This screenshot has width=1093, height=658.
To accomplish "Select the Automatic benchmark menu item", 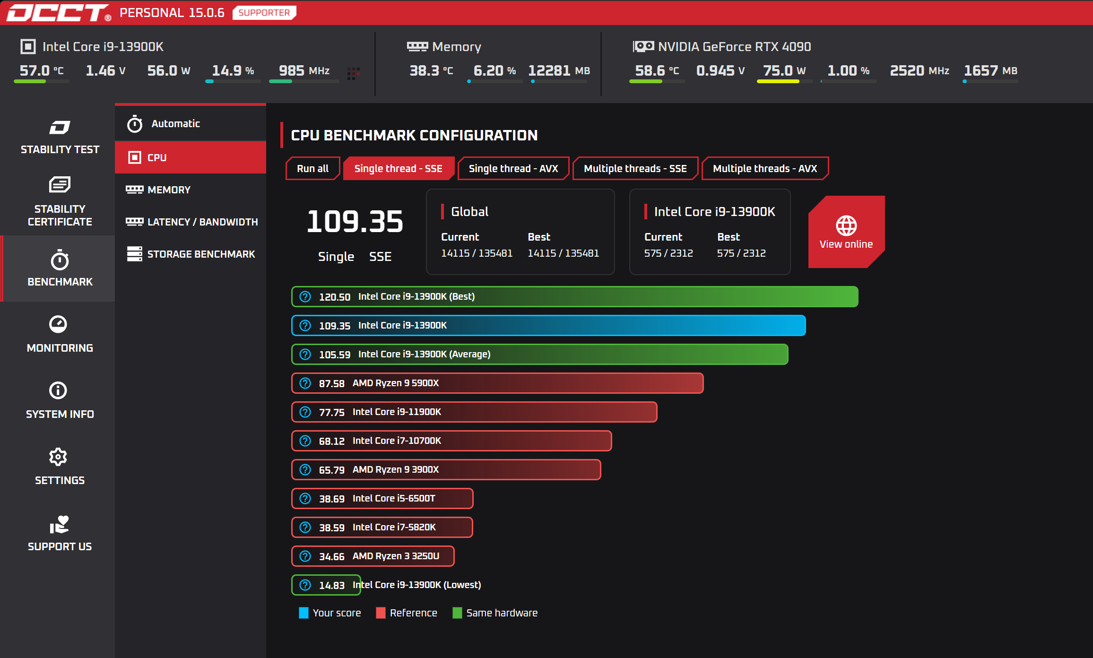I will click(175, 124).
